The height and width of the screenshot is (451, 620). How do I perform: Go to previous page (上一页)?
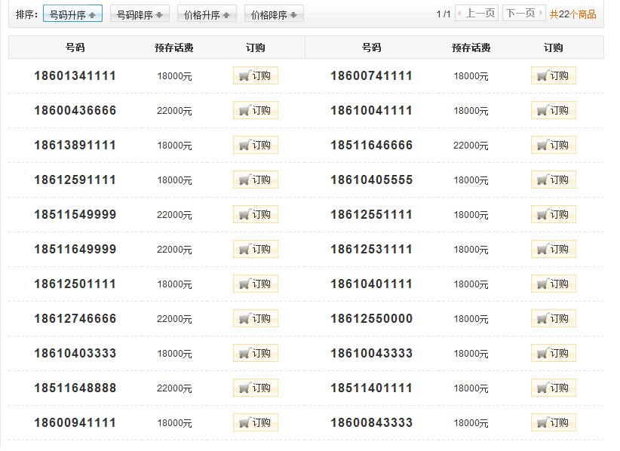pyautogui.click(x=477, y=14)
